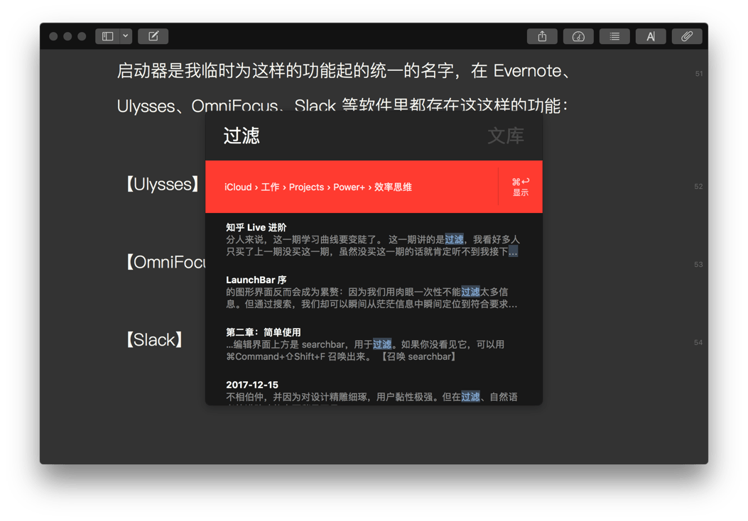The width and height of the screenshot is (748, 521).
Task: Select the red 效率思维 group path result
Action: [x=352, y=187]
